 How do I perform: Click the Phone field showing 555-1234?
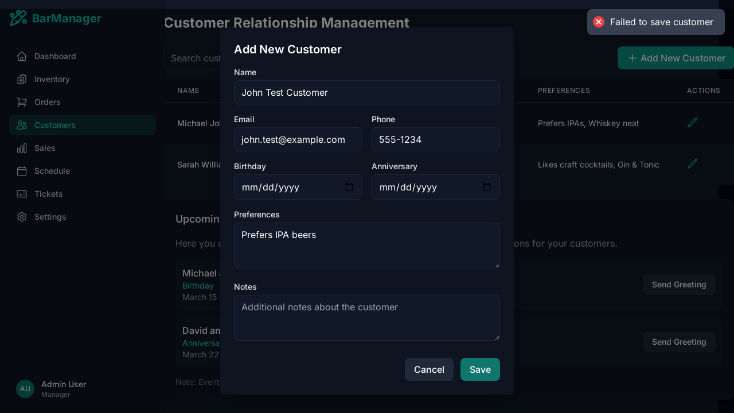(436, 139)
